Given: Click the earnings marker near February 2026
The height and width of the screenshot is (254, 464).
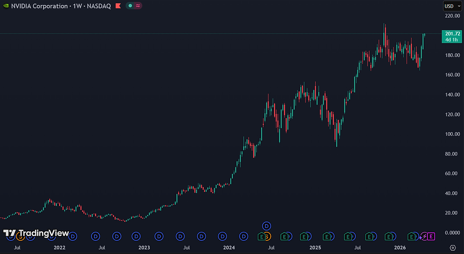Looking at the screenshot, I should coord(411,237).
